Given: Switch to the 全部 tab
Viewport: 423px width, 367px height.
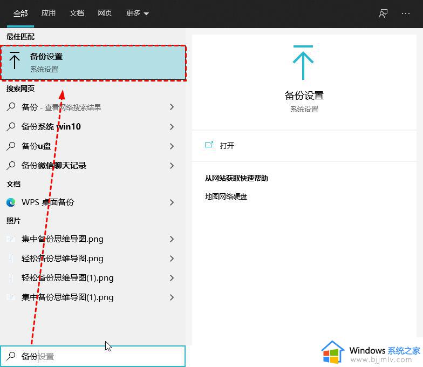Looking at the screenshot, I should coord(21,13).
